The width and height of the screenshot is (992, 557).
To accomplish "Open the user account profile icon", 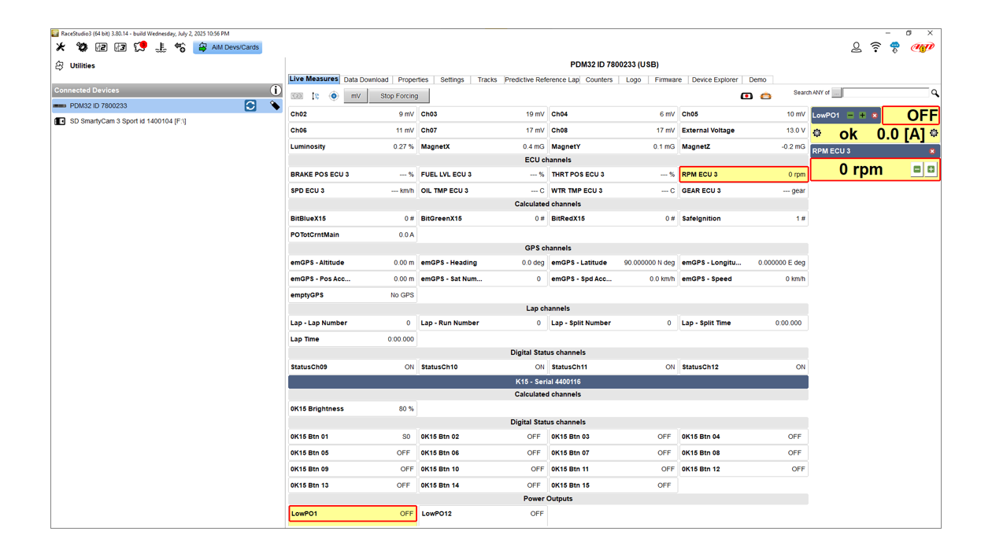I will point(857,47).
